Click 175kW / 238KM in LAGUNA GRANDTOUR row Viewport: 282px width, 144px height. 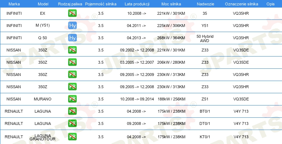171,137
